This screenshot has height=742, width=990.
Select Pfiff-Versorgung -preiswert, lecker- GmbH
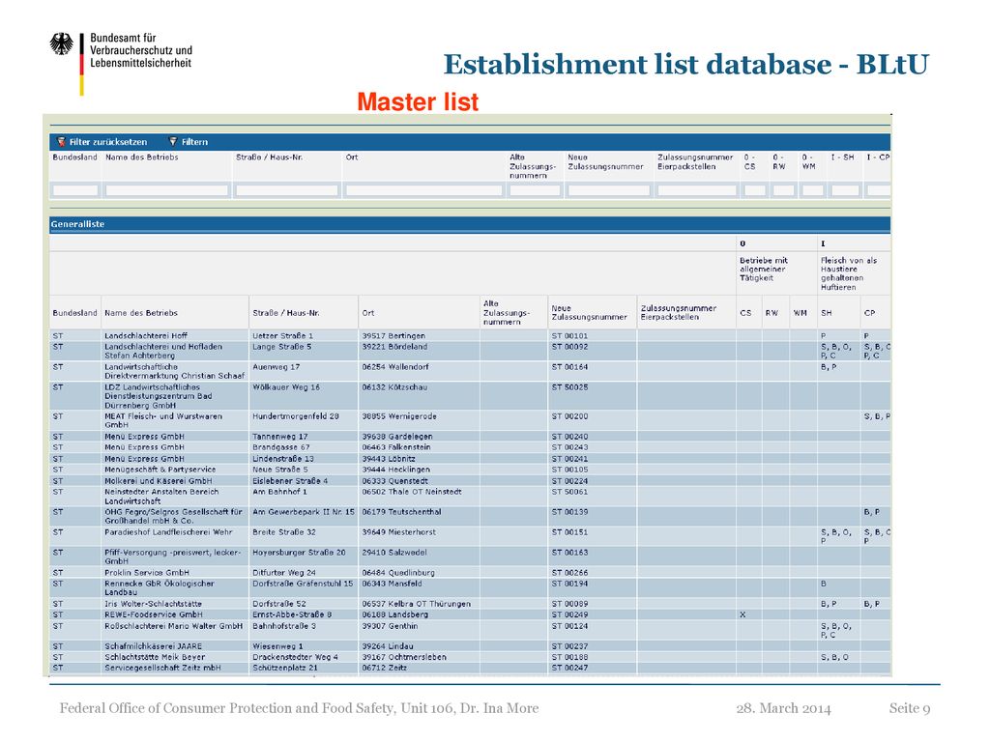(470, 556)
